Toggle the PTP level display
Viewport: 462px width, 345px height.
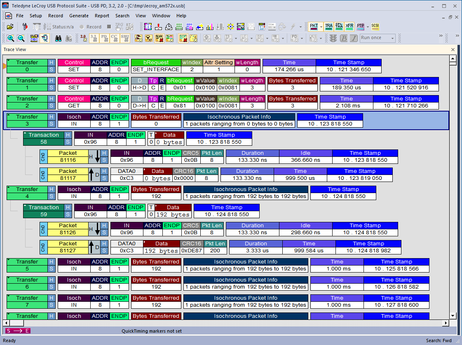click(360, 27)
